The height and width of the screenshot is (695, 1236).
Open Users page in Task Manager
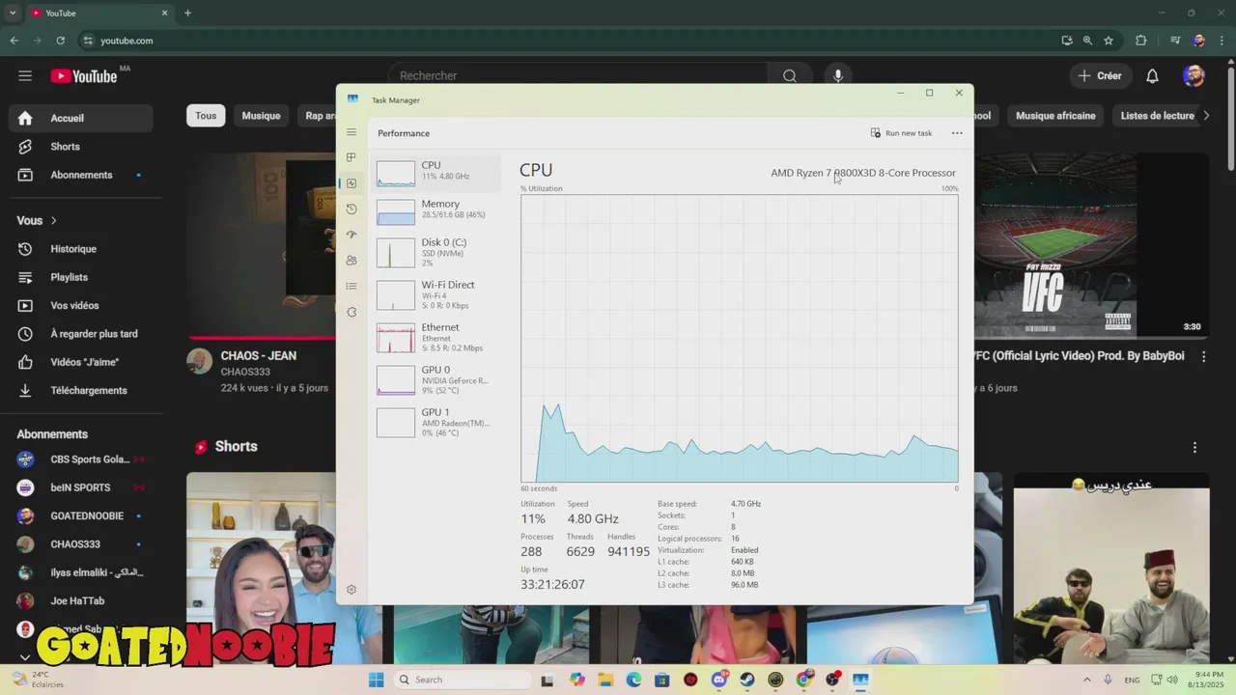pyautogui.click(x=351, y=261)
